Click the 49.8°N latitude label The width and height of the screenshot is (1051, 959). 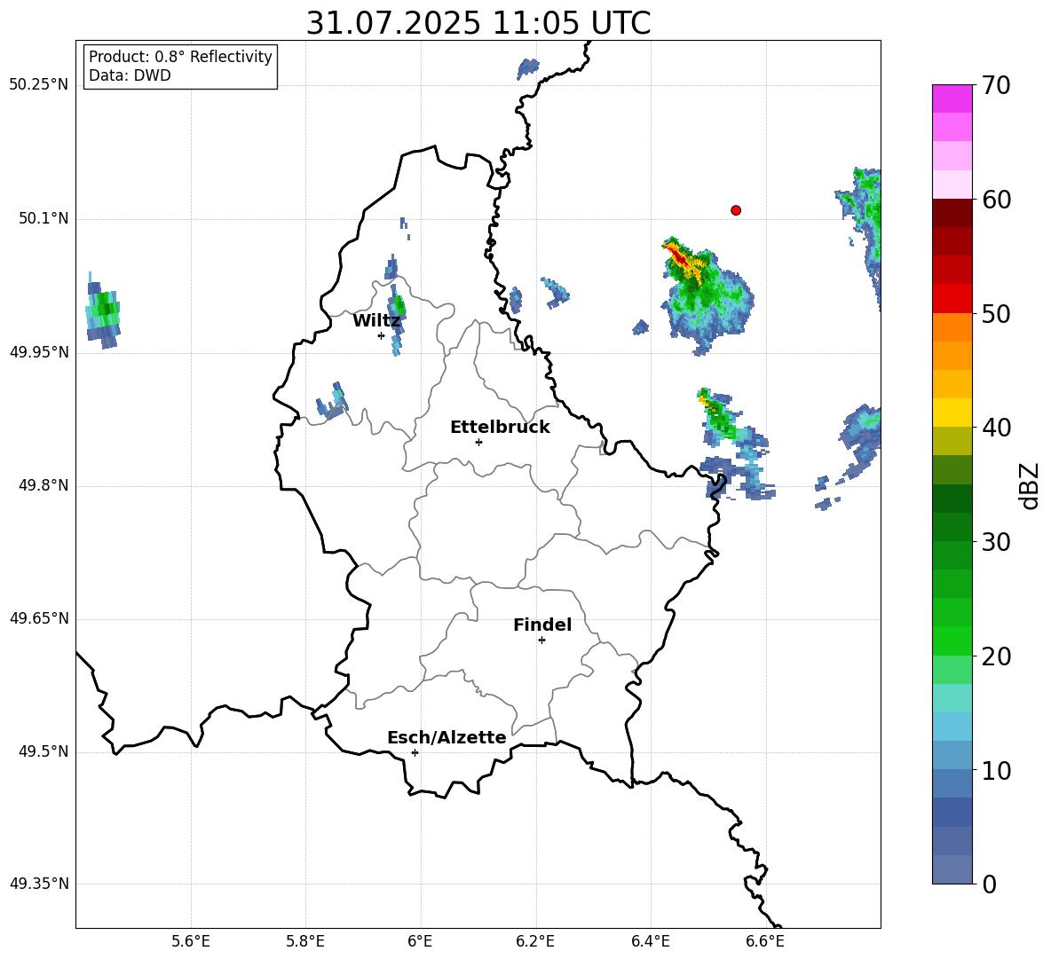[x=43, y=485]
